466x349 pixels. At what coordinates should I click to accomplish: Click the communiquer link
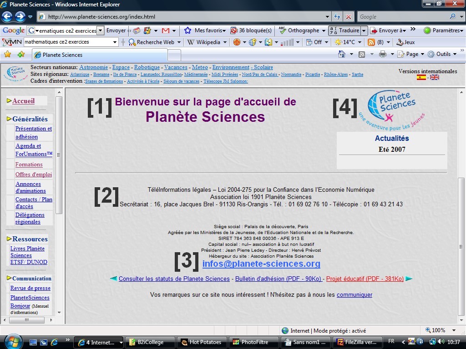354,294
